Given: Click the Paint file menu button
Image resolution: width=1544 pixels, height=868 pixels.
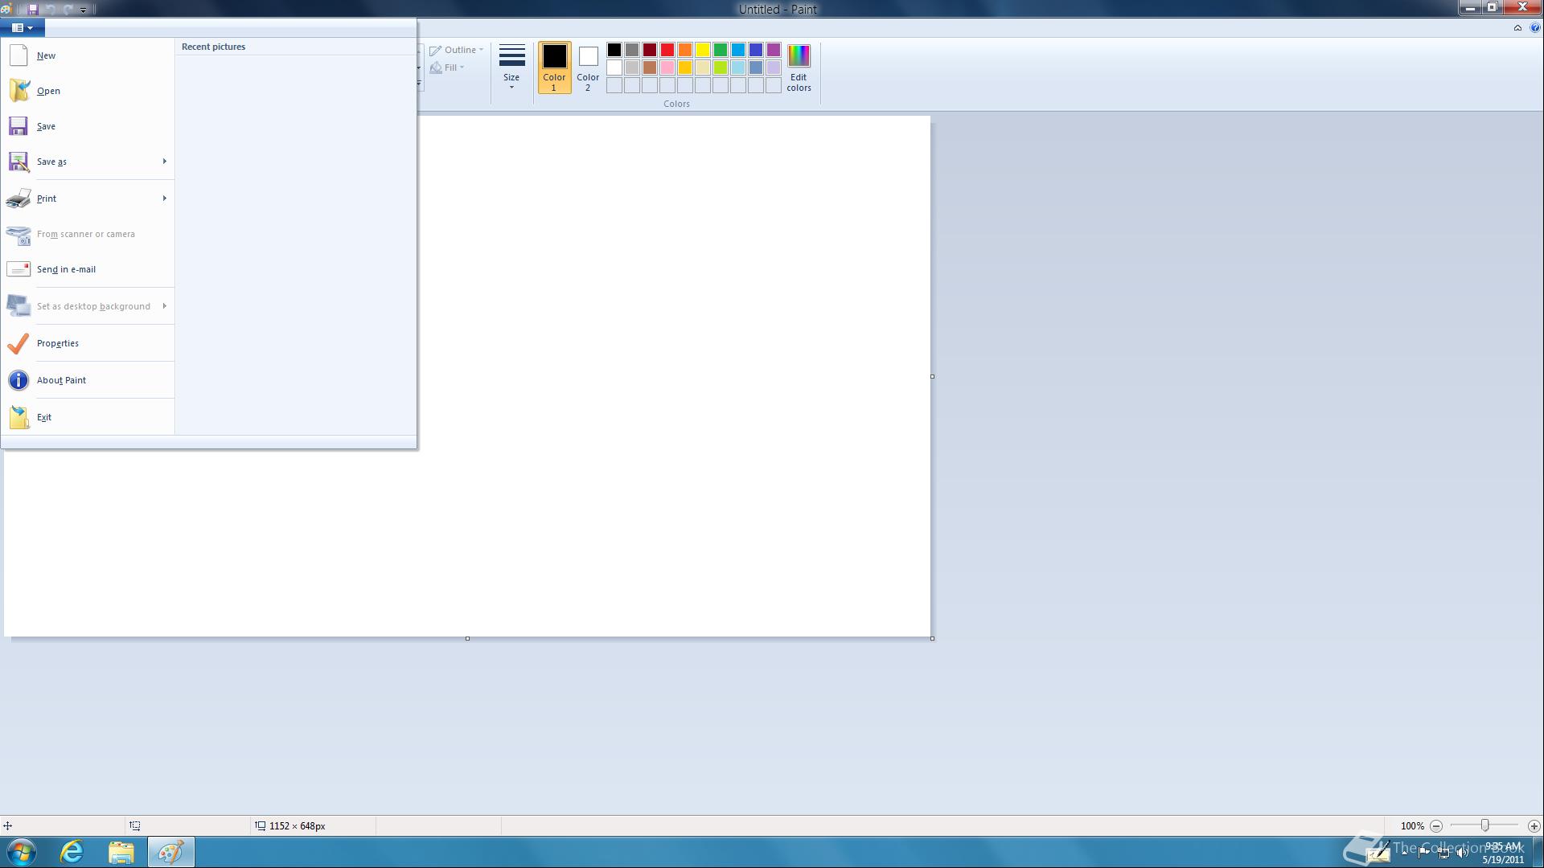Looking at the screenshot, I should 23,27.
